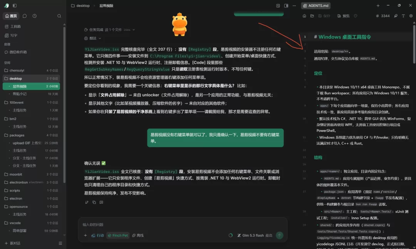Image resolution: width=416 pixels, height=249 pixels.
Task: Select the AGENTS.md tab
Action: pyautogui.click(x=316, y=5)
